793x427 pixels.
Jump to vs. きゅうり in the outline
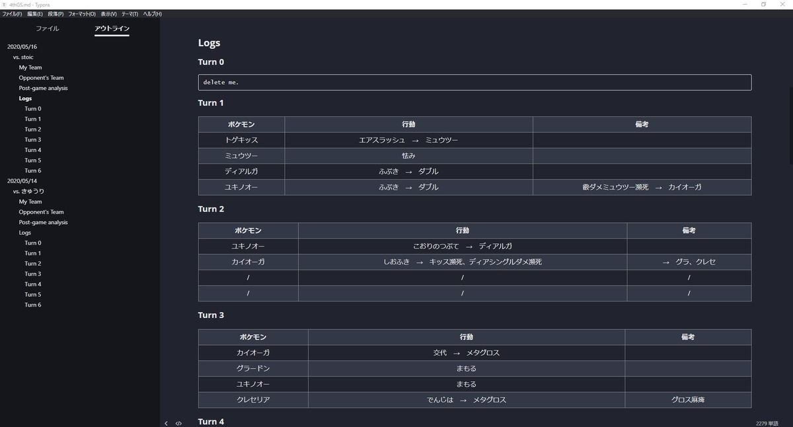point(28,192)
